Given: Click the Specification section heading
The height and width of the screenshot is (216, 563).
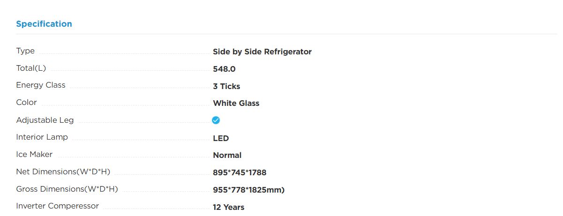Looking at the screenshot, I should click(x=44, y=24).
